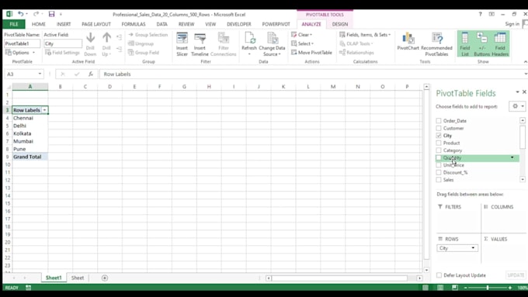This screenshot has width=528, height=297.
Task: Check the Order_Date field checkbox
Action: [439, 120]
